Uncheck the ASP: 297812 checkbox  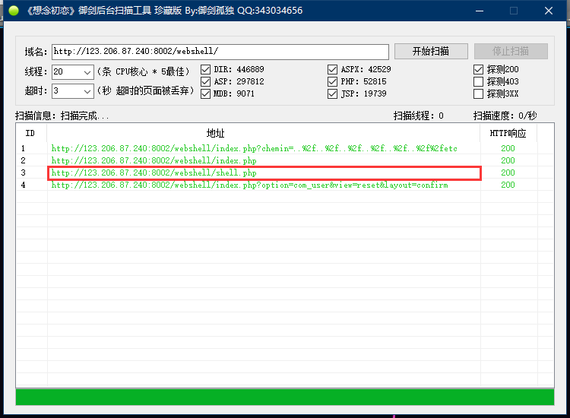205,81
